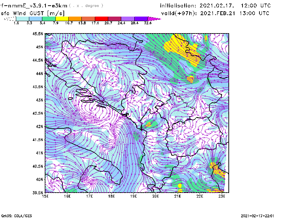Click the '( . x . degree )' label
The image size is (282, 218).
click(86, 6)
